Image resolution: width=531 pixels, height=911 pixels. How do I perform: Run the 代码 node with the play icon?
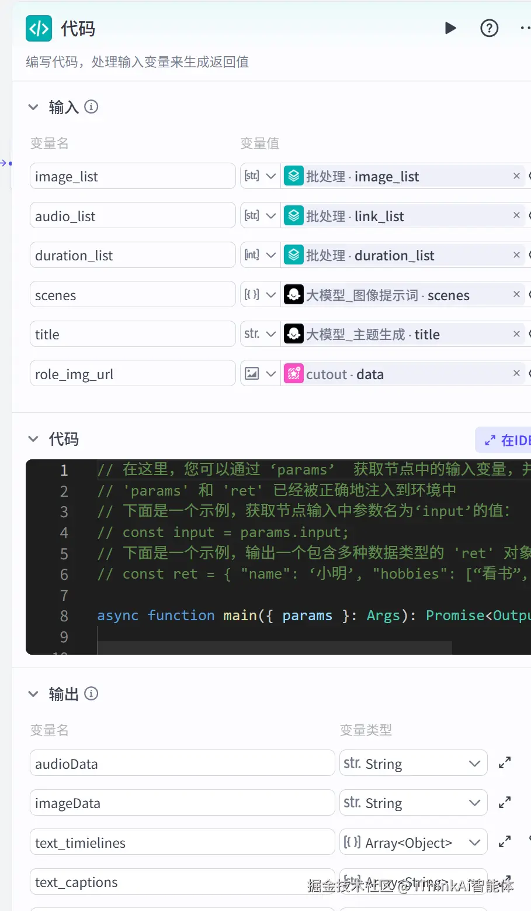point(450,27)
